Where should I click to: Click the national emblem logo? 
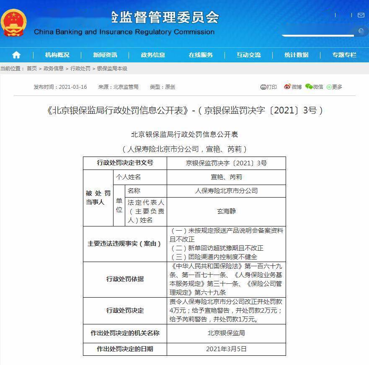(x=13, y=23)
